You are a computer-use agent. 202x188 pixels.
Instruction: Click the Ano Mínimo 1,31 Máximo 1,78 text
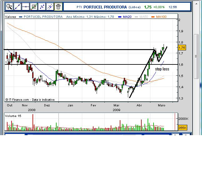click(90, 17)
